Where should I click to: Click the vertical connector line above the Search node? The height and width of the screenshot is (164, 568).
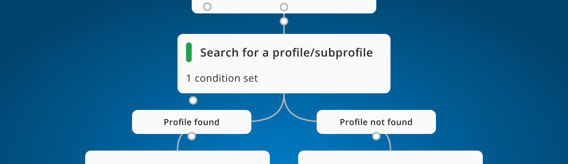coord(284,30)
